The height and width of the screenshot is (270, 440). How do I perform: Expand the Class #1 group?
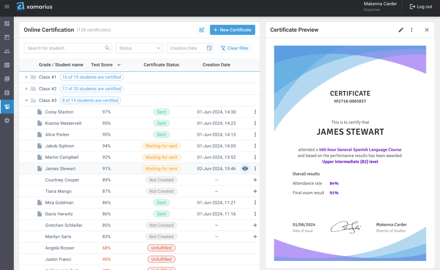(26, 77)
